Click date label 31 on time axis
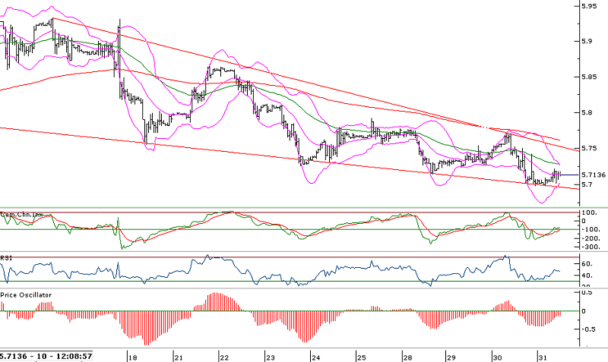 point(543,357)
